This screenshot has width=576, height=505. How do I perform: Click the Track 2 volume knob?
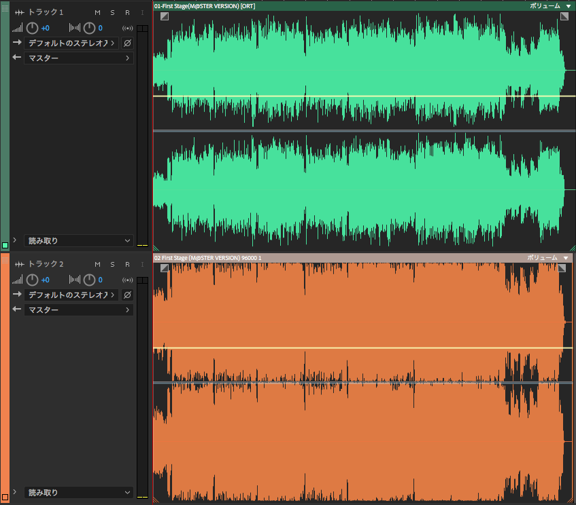33,280
